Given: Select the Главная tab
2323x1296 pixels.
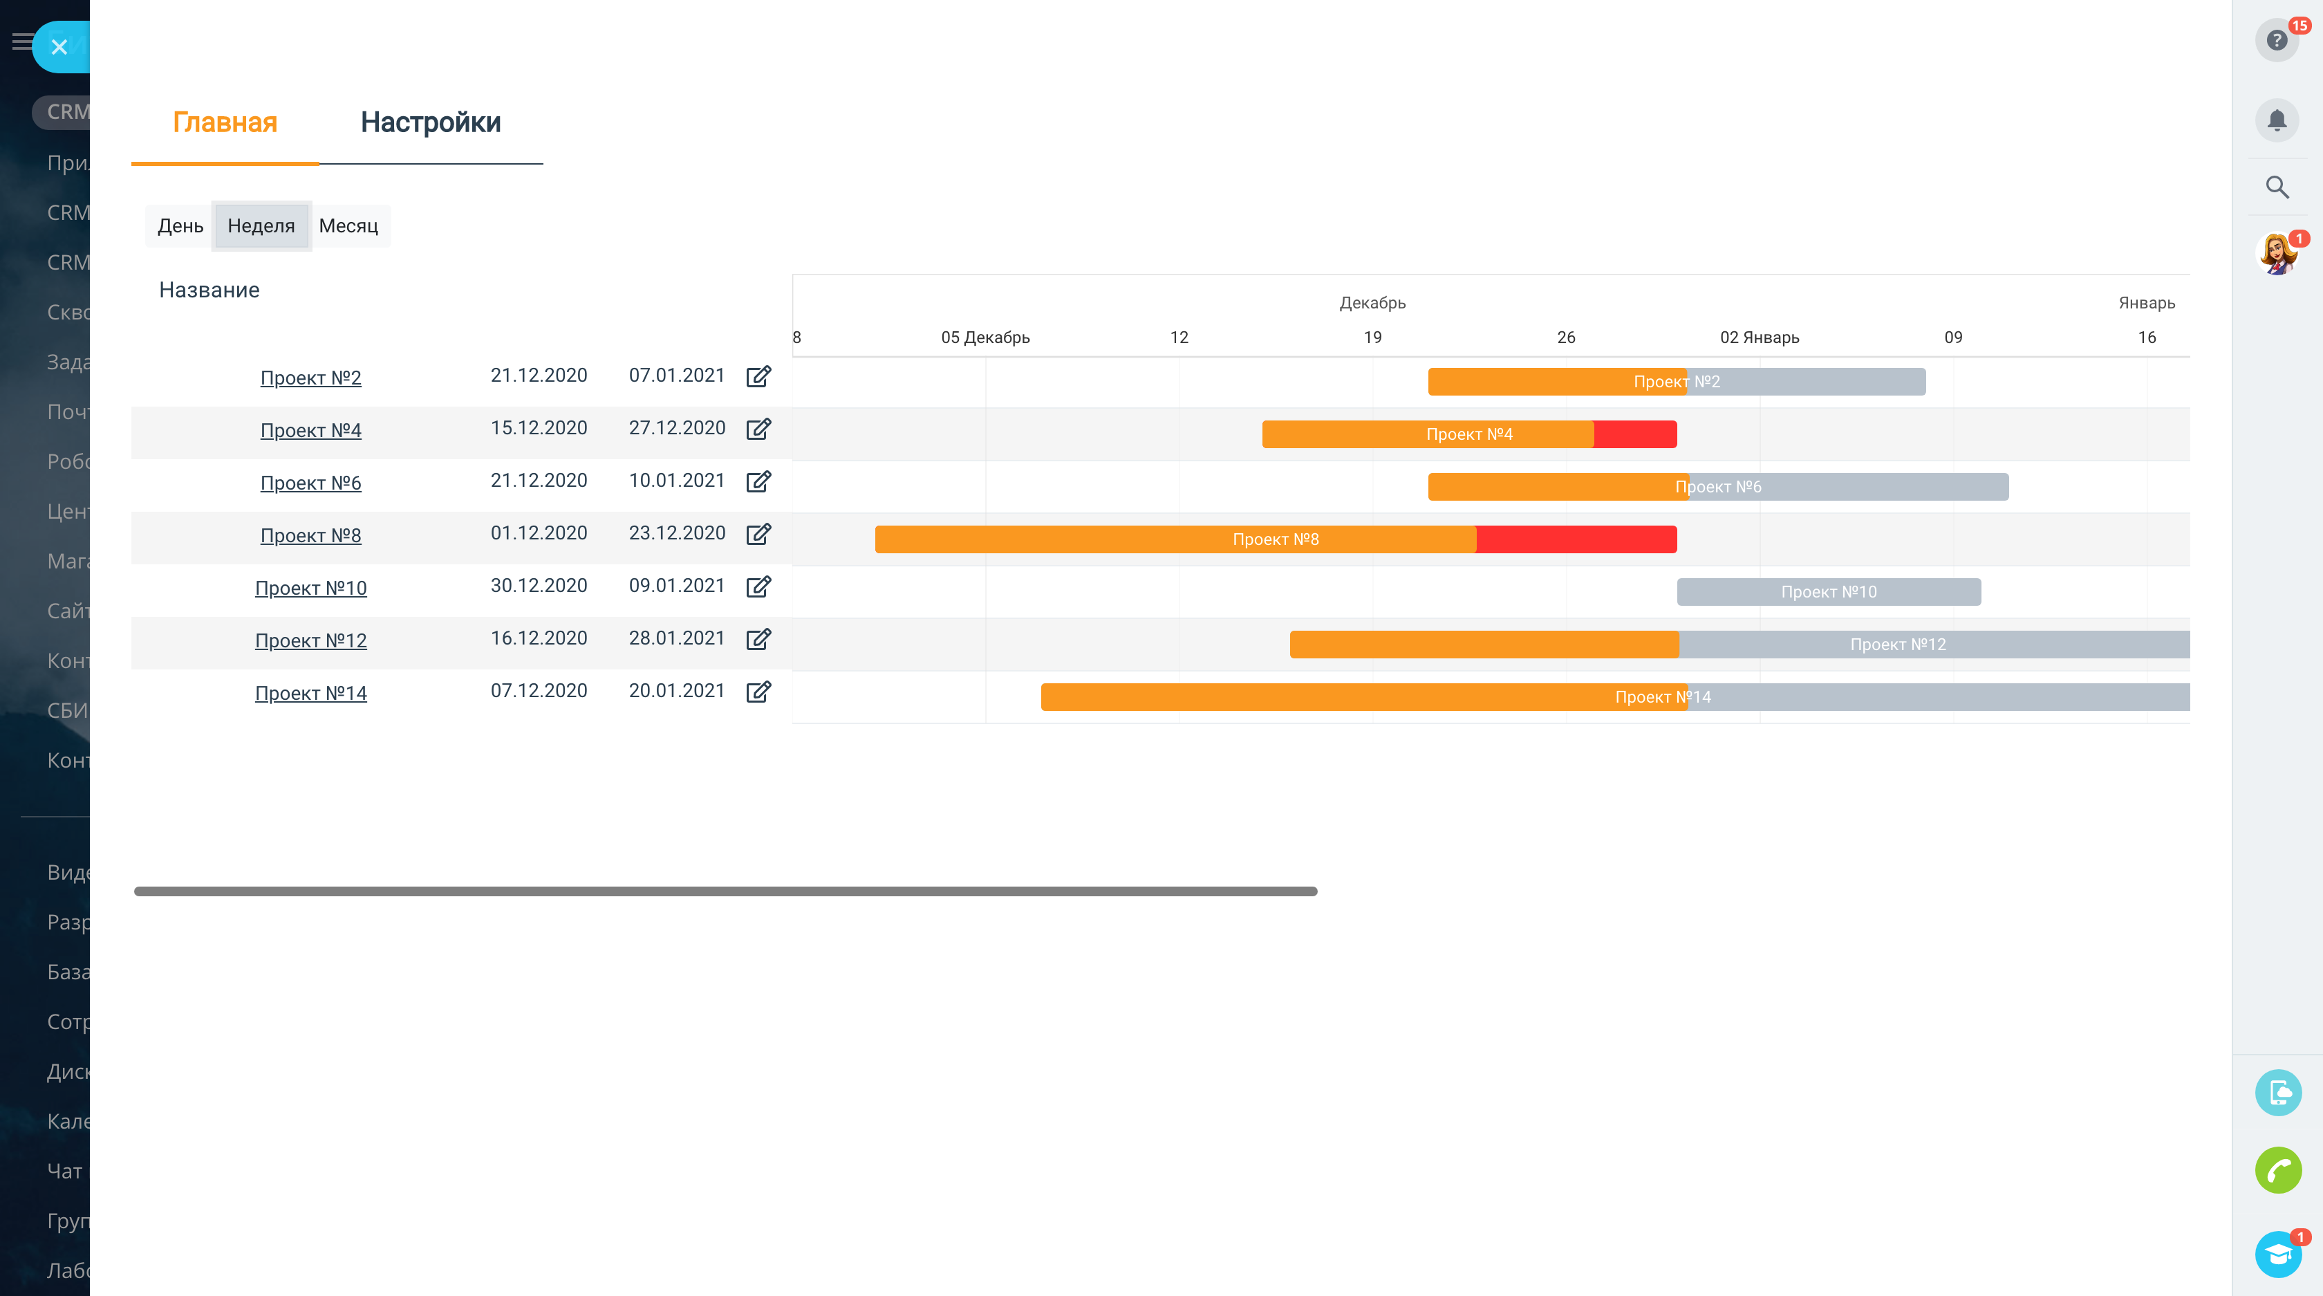Looking at the screenshot, I should pos(225,122).
